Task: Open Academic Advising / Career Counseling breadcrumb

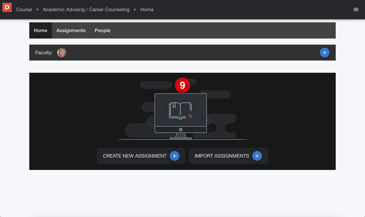Action: coord(86,9)
